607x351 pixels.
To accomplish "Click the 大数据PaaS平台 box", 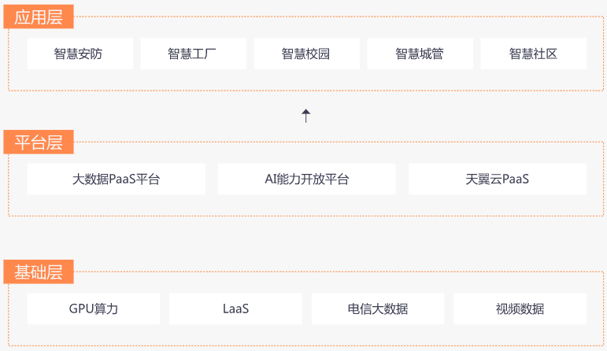I will pos(116,179).
